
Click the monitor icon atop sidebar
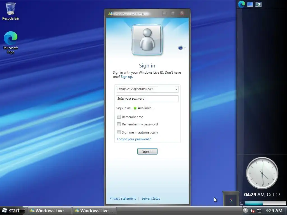click(250, 4)
